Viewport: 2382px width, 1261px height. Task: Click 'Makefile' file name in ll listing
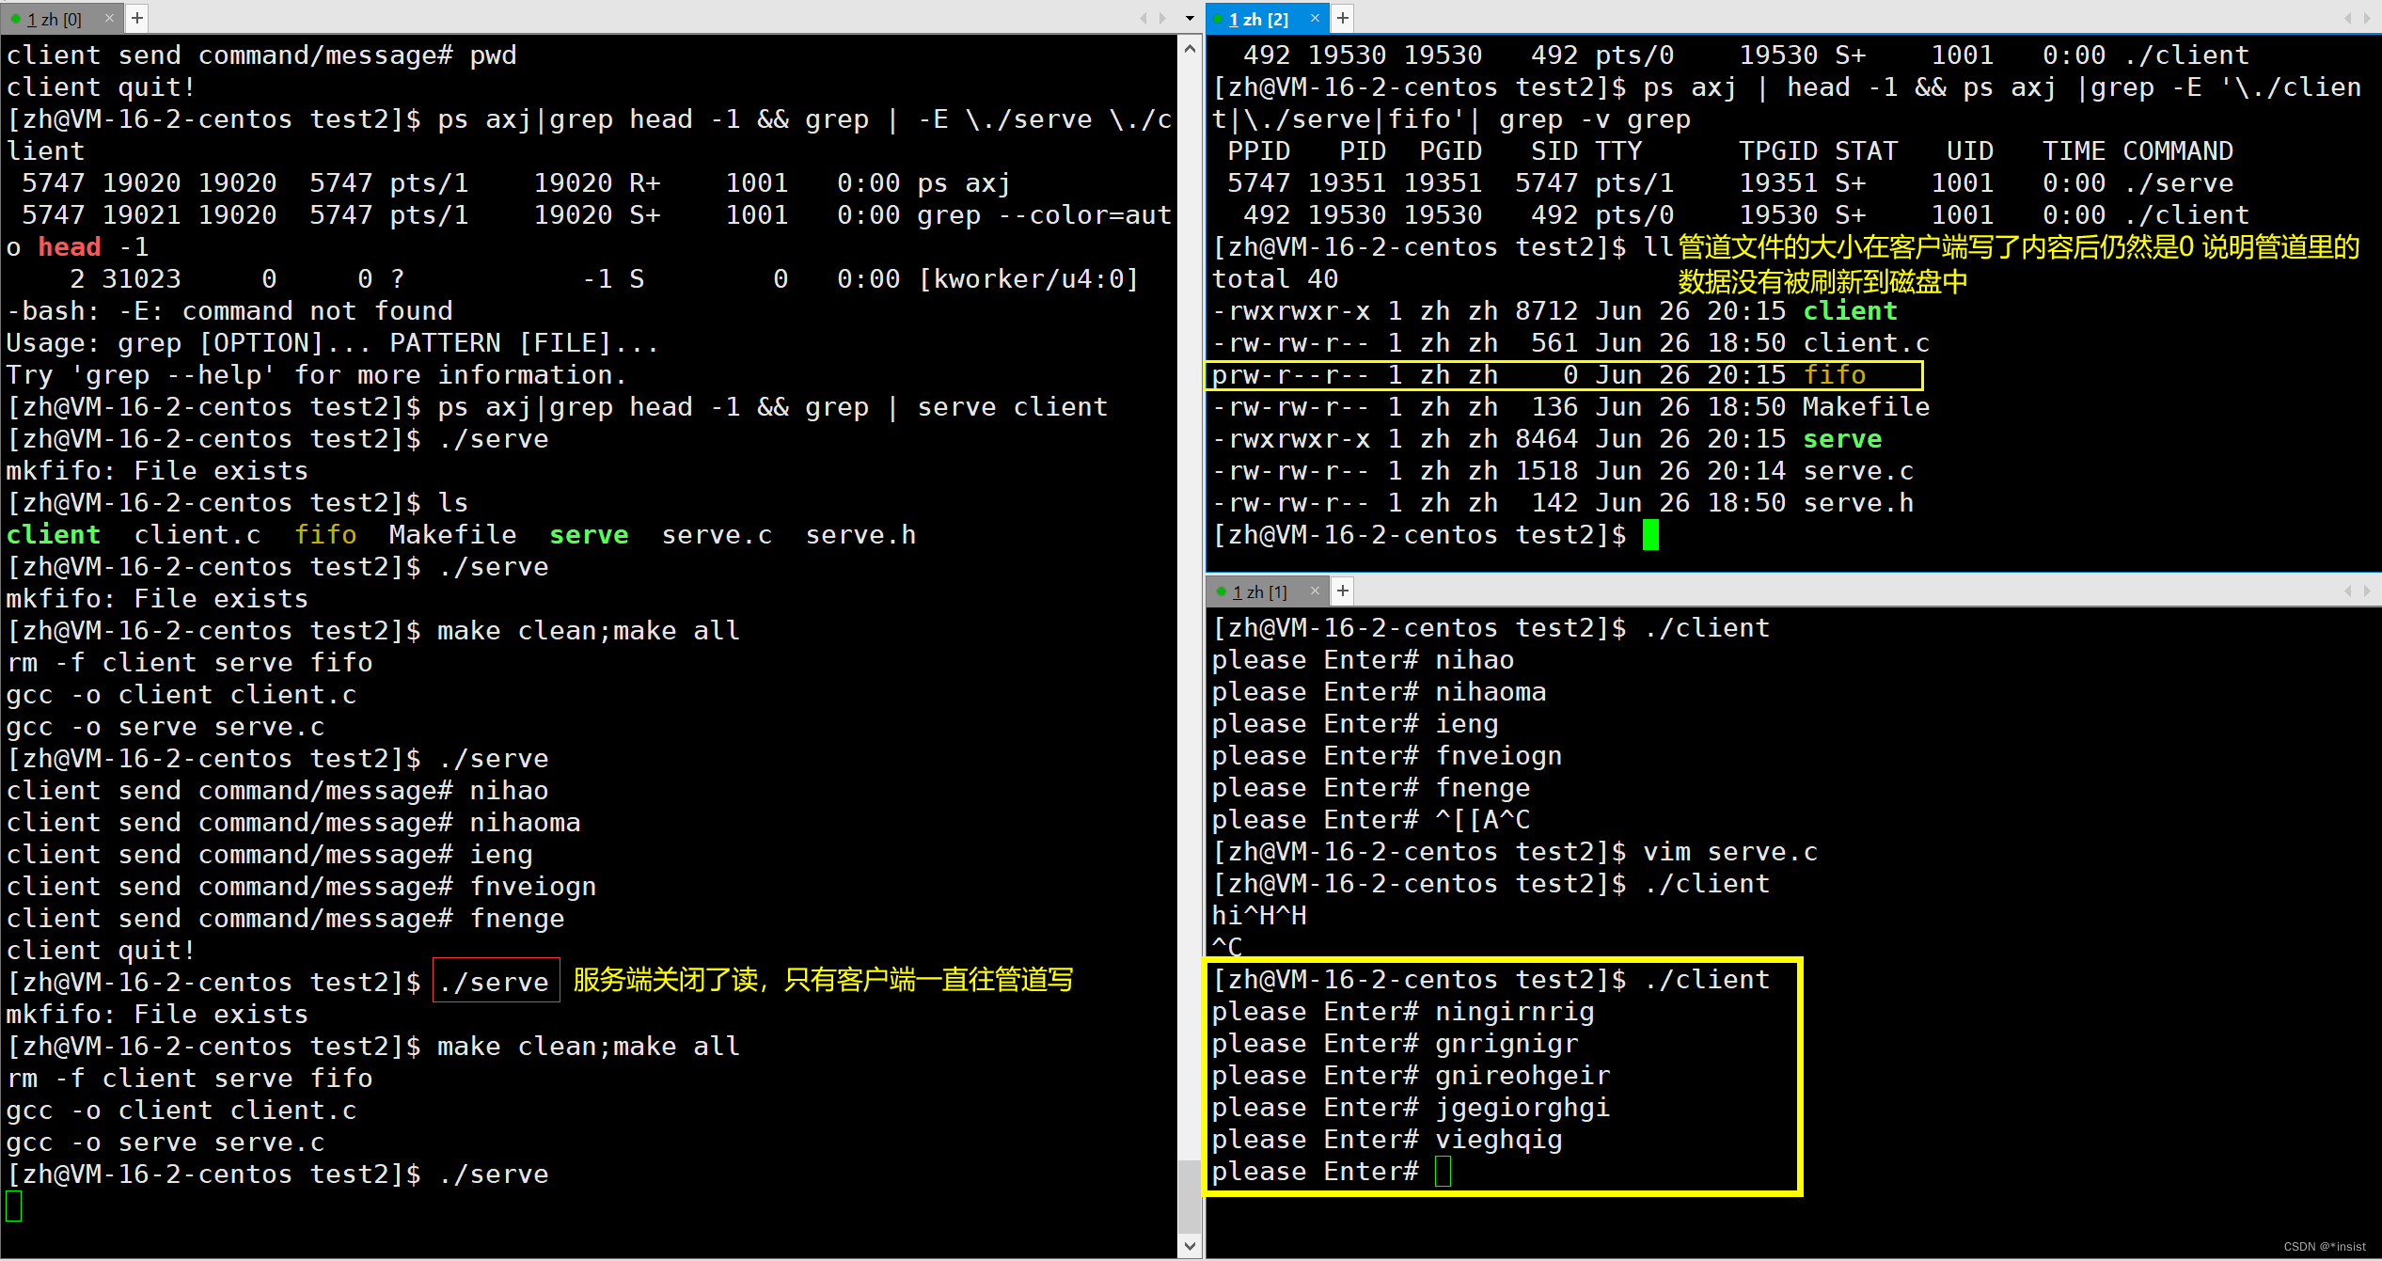click(1866, 407)
